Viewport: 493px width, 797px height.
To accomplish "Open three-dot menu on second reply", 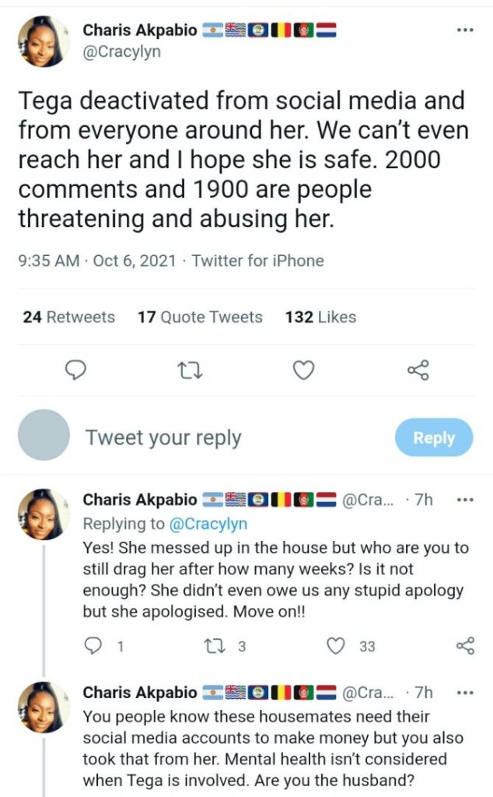I will [465, 692].
